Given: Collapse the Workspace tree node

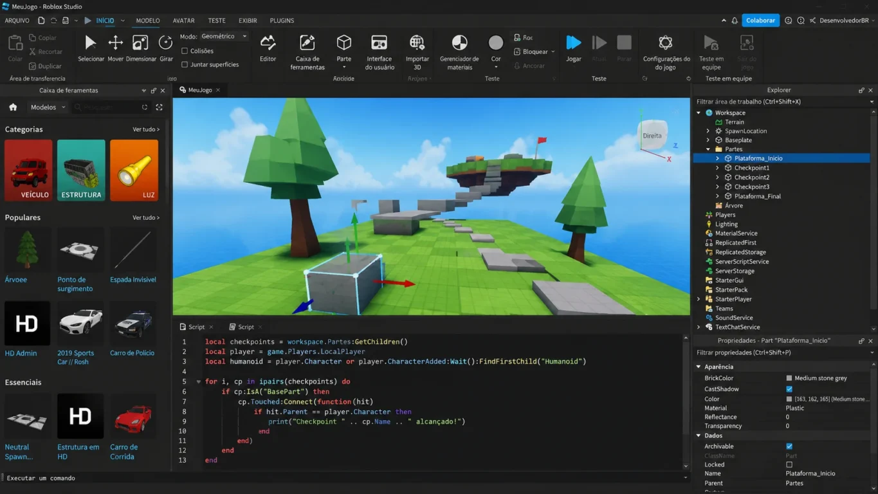Looking at the screenshot, I should [699, 113].
